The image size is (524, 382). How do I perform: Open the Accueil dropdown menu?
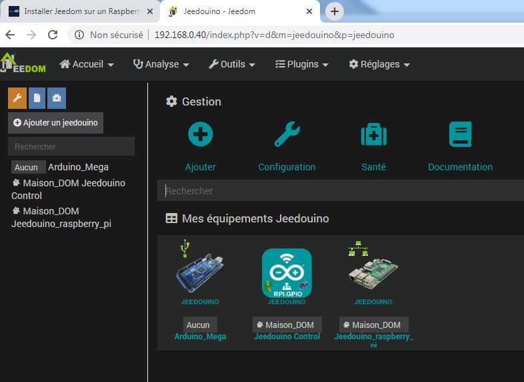tap(87, 64)
